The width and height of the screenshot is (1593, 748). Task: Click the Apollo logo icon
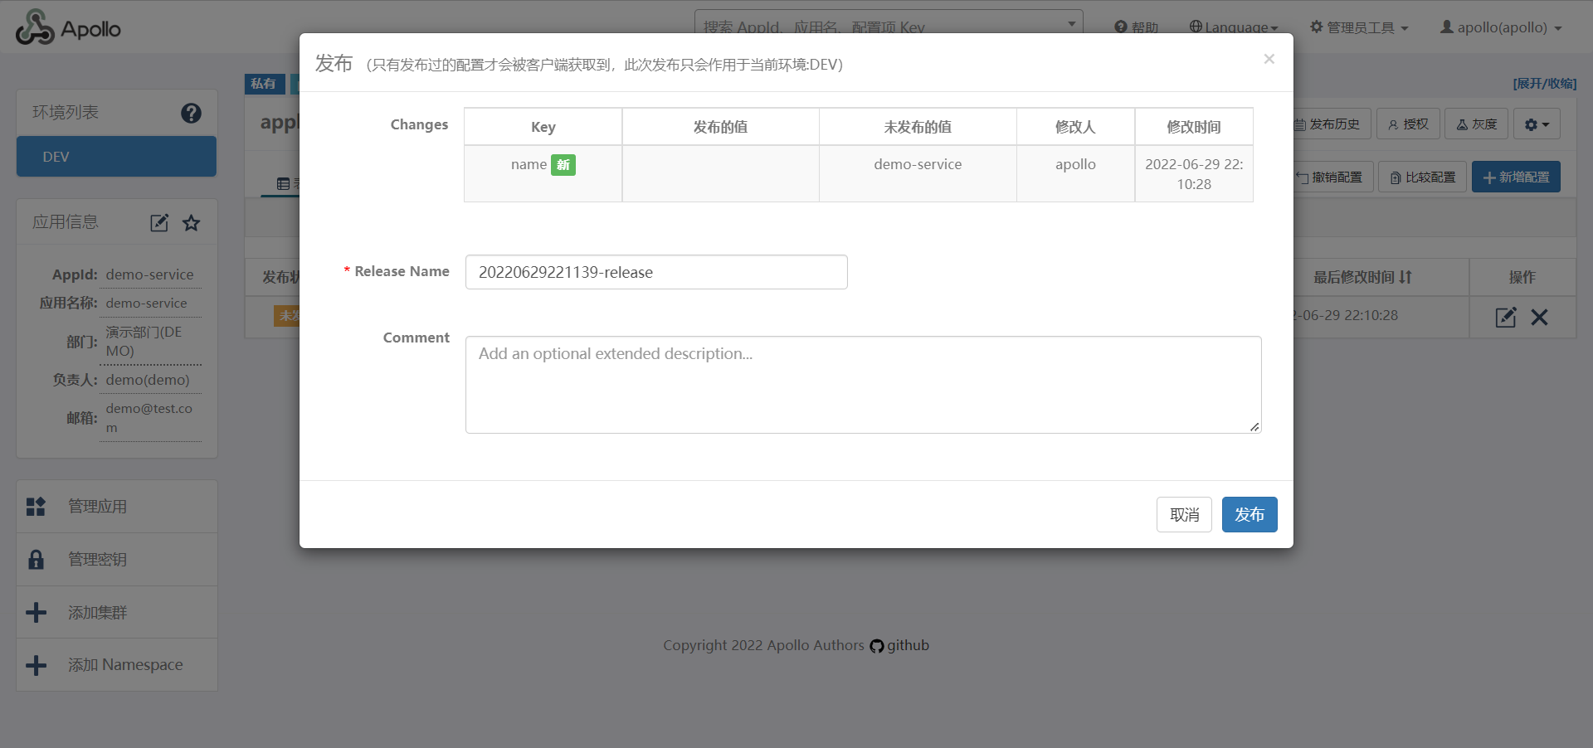point(35,28)
